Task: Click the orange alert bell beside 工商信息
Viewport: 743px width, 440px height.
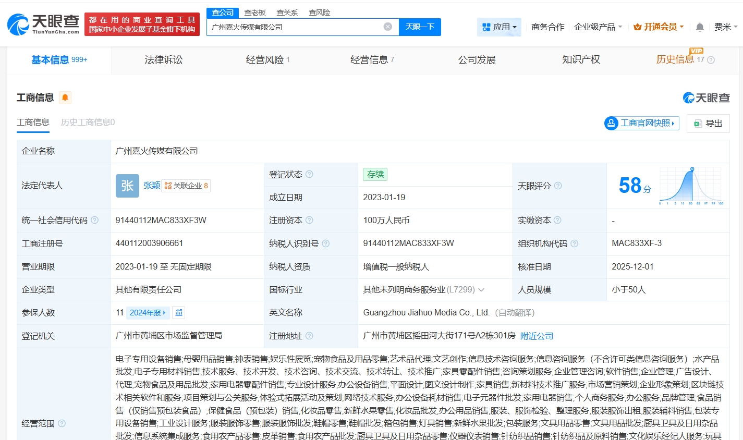Action: pyautogui.click(x=65, y=97)
